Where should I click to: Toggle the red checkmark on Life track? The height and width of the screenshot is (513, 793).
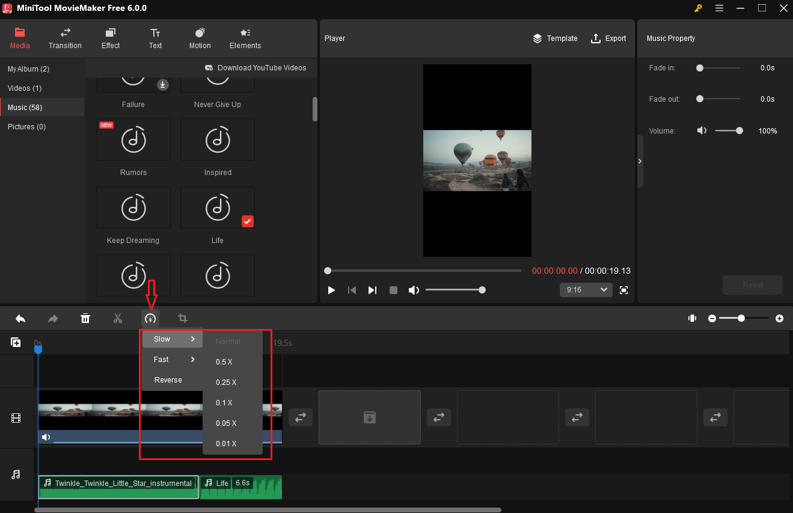click(x=248, y=221)
